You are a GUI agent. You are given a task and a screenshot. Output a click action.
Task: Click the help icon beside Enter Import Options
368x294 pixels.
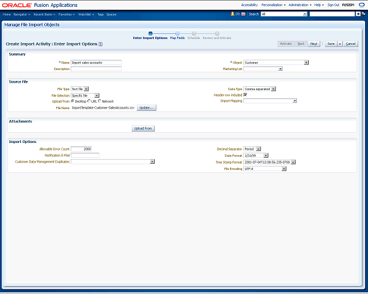point(101,44)
